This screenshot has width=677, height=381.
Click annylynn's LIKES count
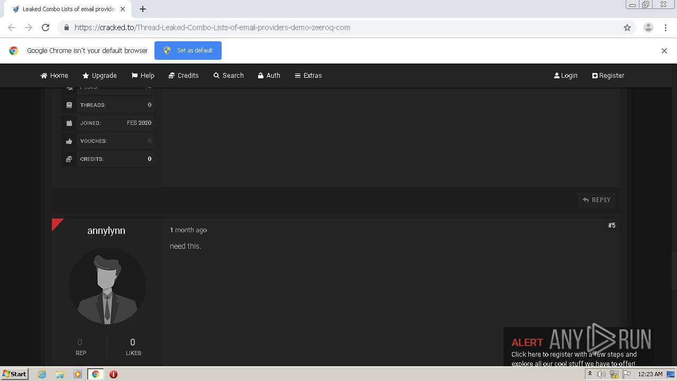(133, 342)
